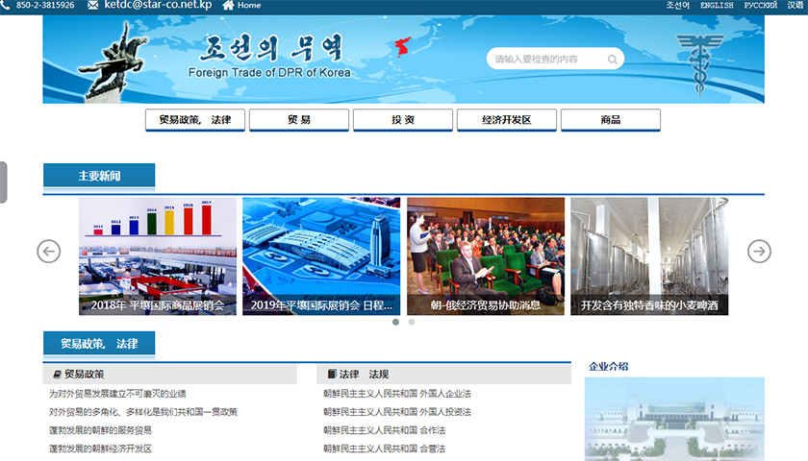Select first carousel page dot
This screenshot has width=808, height=461.
pyautogui.click(x=395, y=322)
